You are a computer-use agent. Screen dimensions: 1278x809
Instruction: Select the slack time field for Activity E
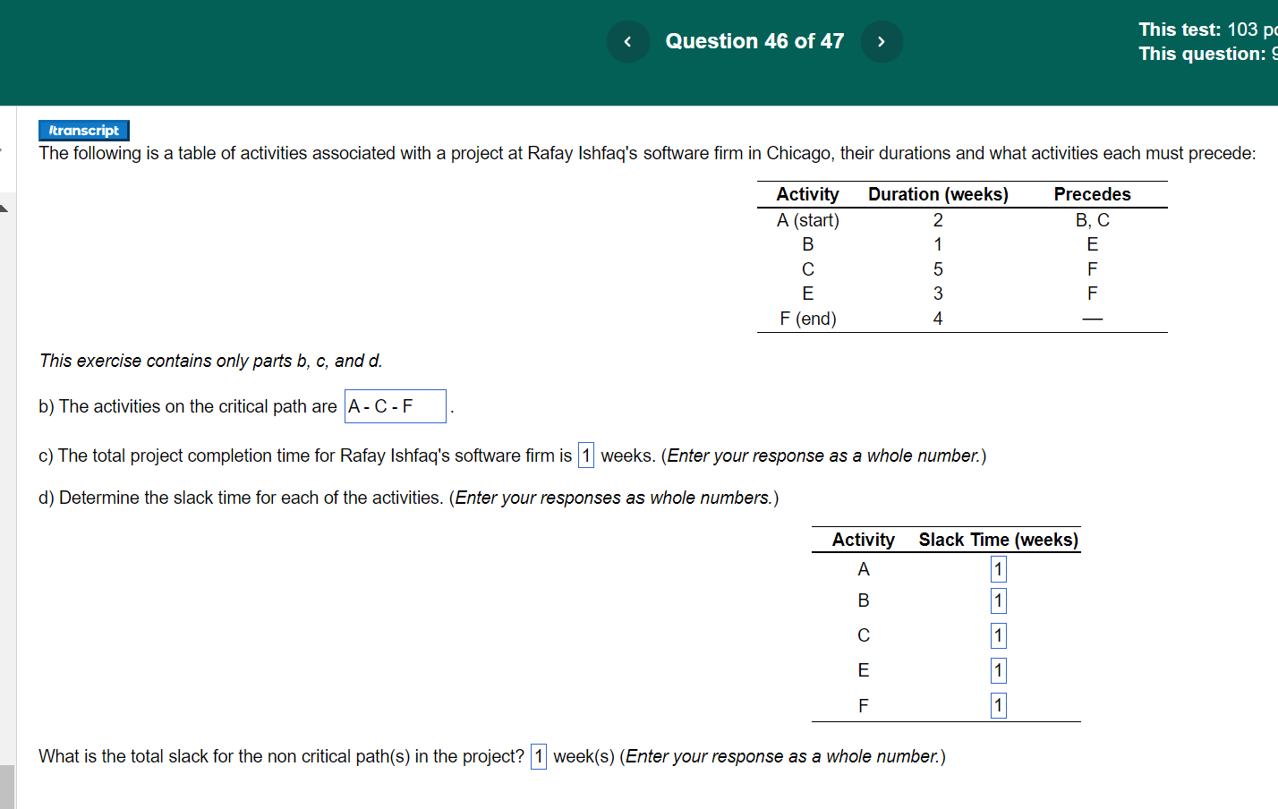pyautogui.click(x=998, y=669)
